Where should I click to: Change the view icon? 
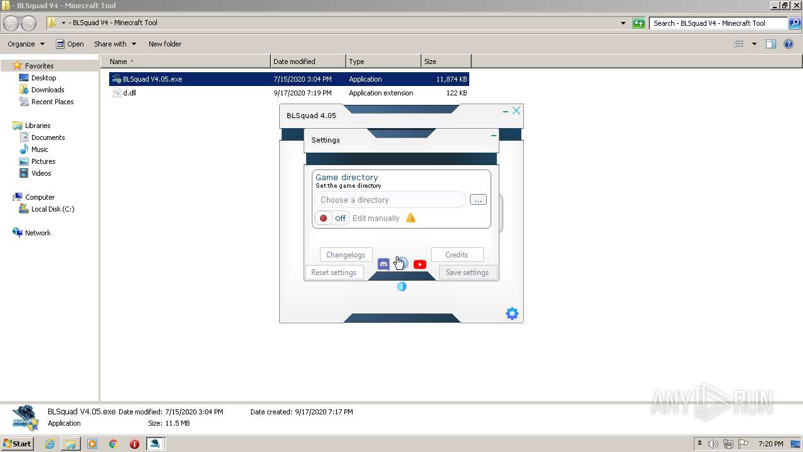pyautogui.click(x=739, y=44)
